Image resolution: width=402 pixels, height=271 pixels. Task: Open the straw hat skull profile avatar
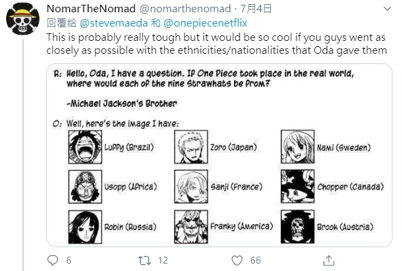click(23, 19)
